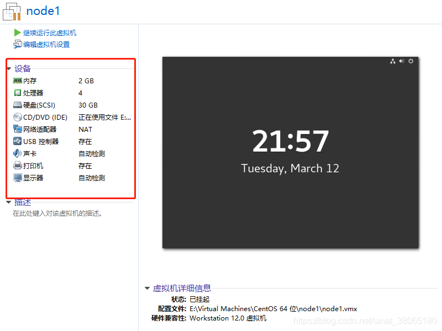Collapse the 虚拟机详细信息 details section
The width and height of the screenshot is (442, 331).
[147, 288]
